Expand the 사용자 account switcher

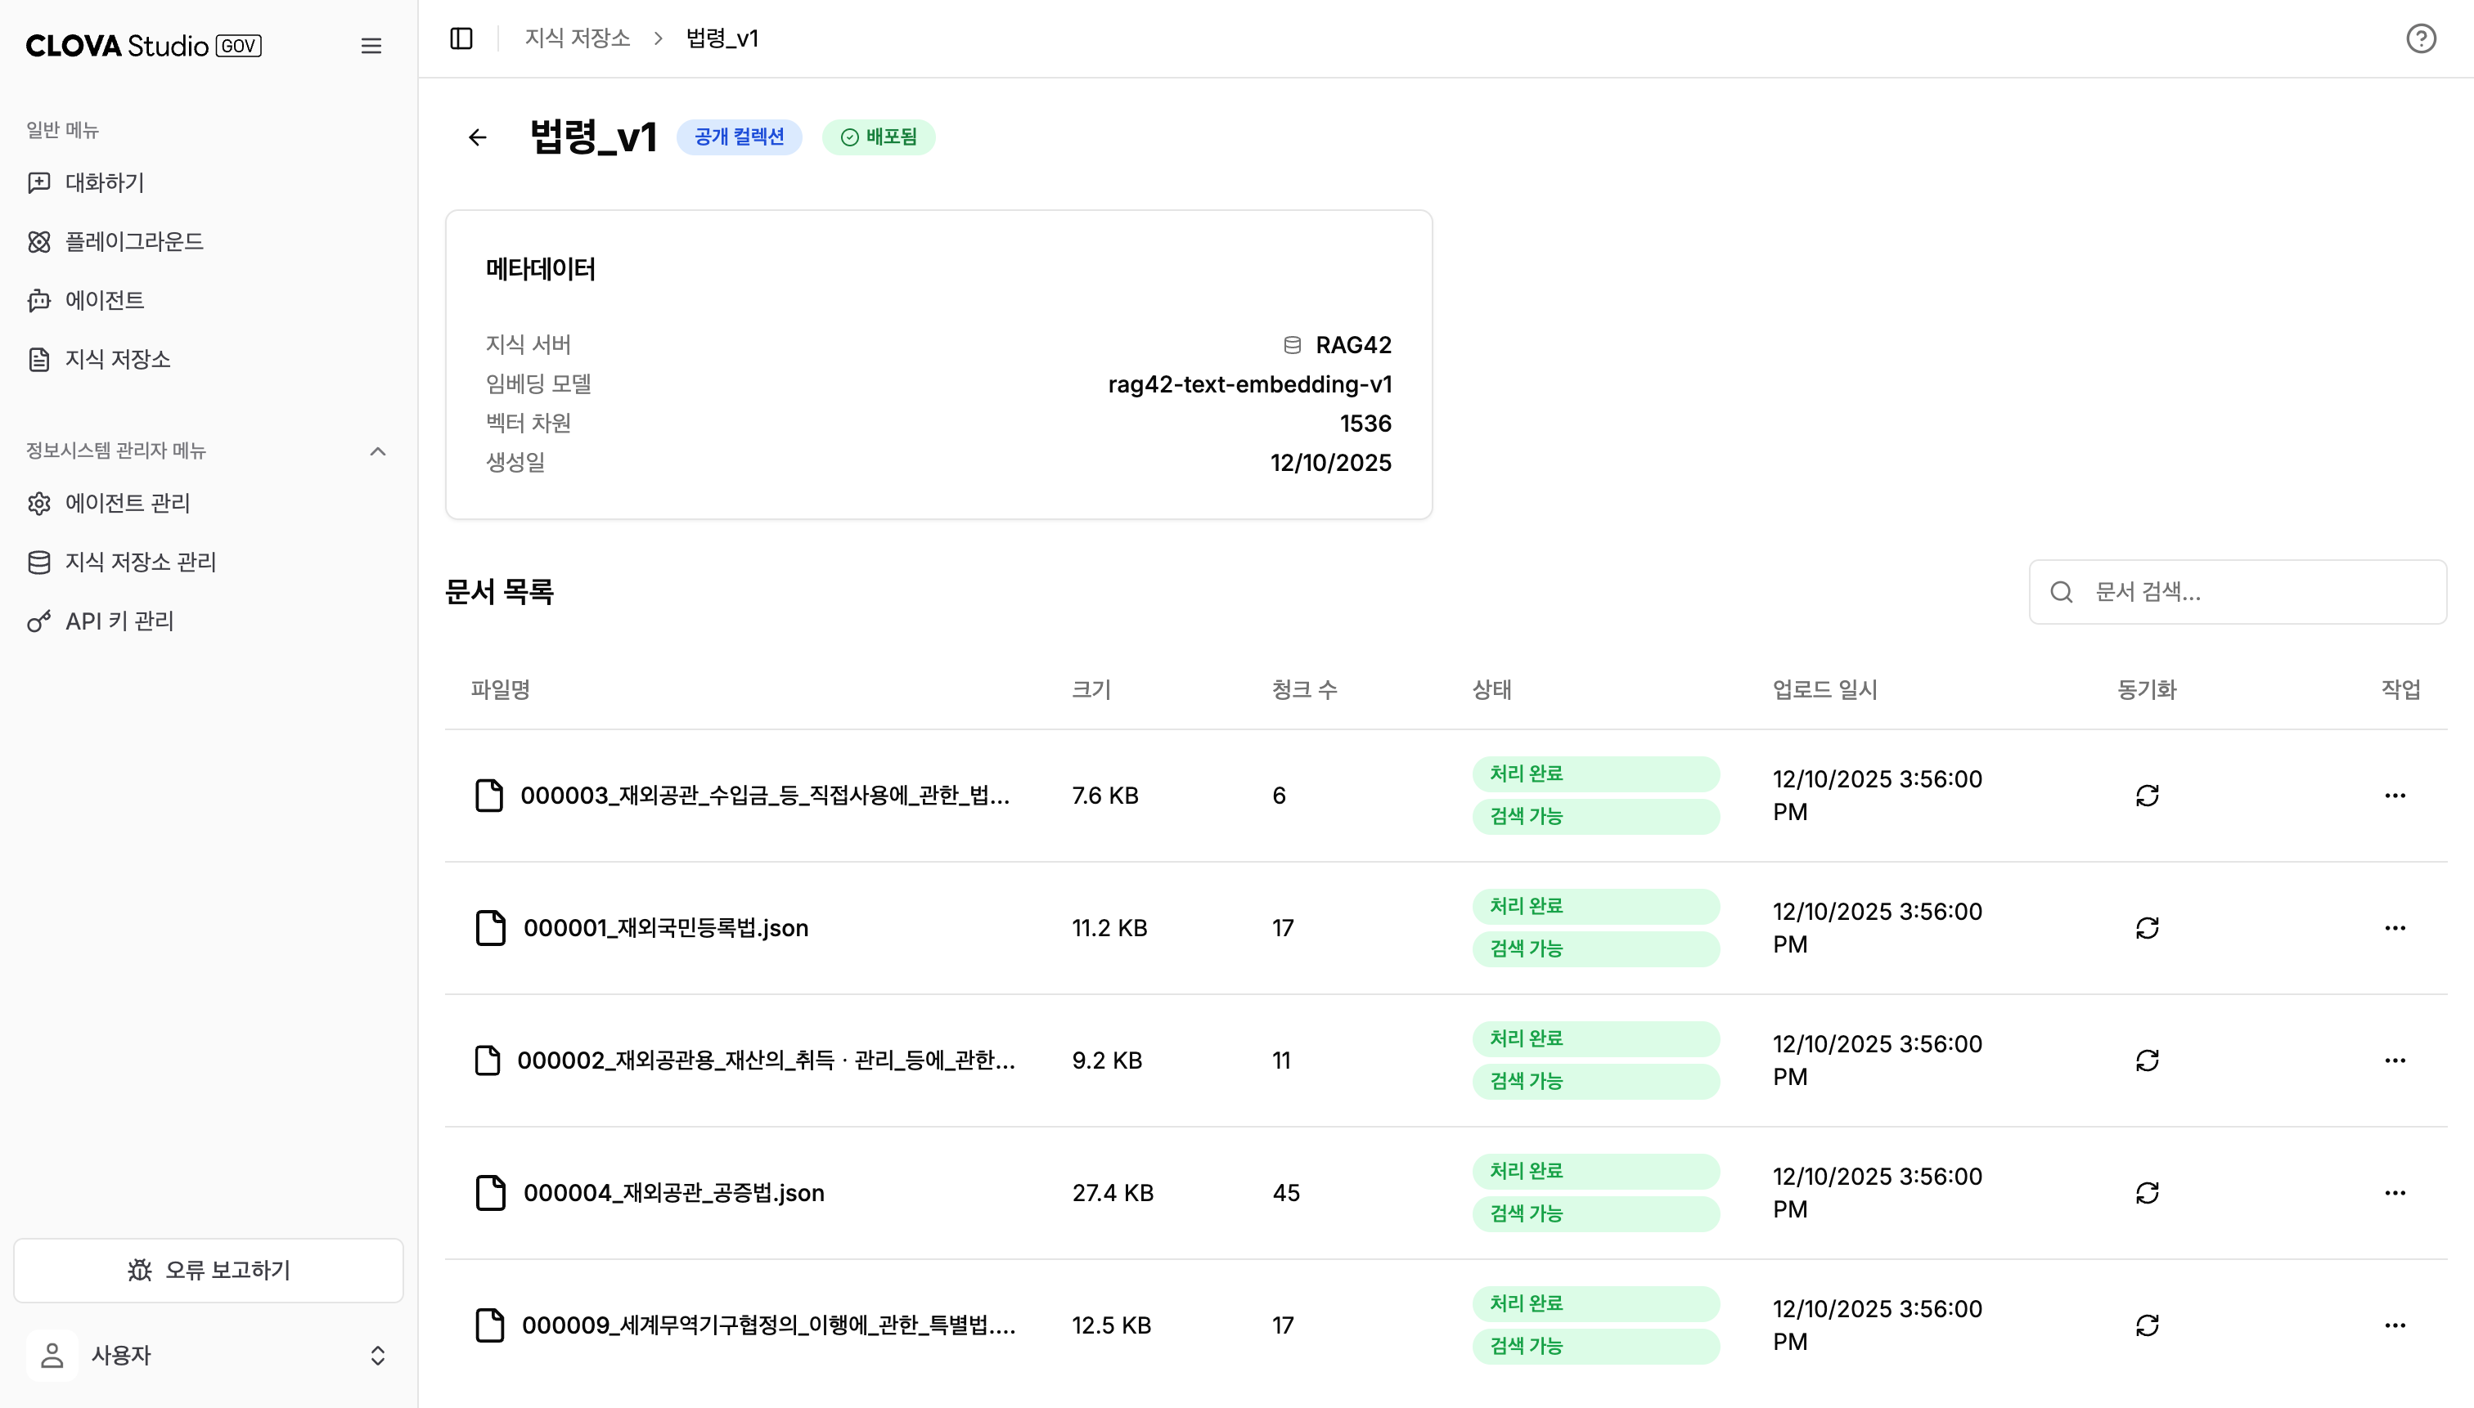click(x=377, y=1355)
